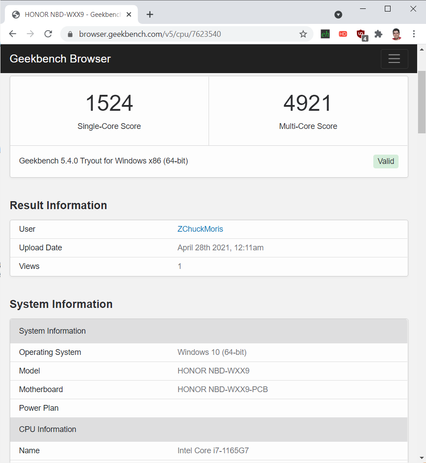This screenshot has height=463, width=426.
Task: Click the CPU Information section header
Action: (x=209, y=429)
